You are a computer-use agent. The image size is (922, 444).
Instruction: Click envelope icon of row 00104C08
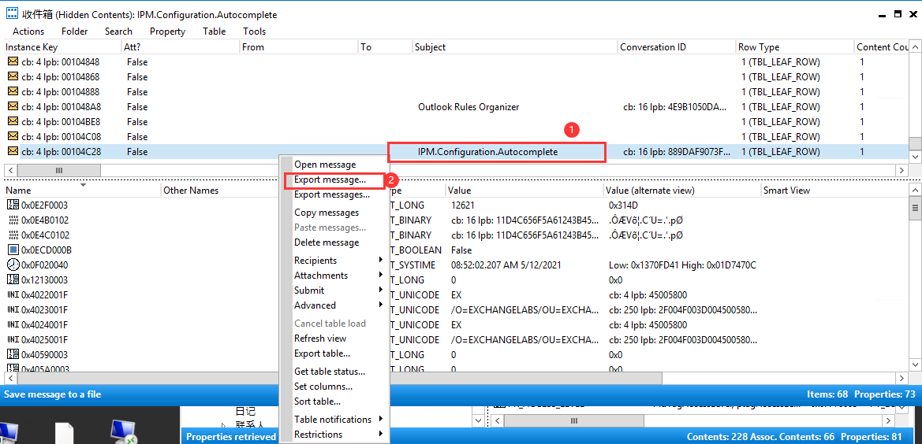[x=13, y=137]
